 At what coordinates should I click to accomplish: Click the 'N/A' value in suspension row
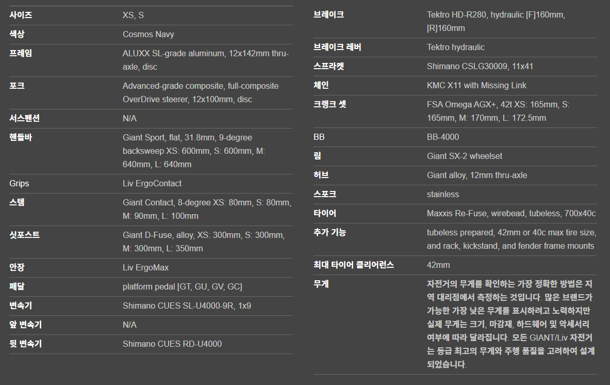[x=129, y=118]
